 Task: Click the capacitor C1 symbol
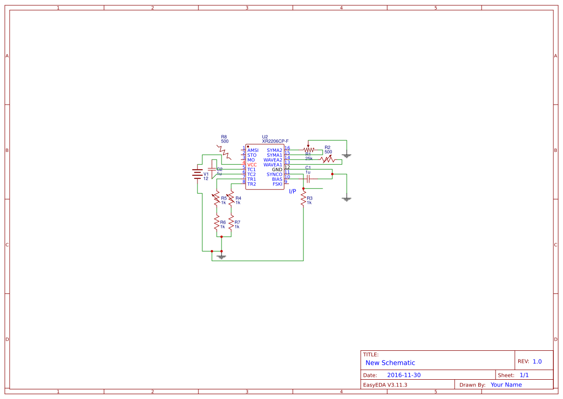tap(308, 179)
